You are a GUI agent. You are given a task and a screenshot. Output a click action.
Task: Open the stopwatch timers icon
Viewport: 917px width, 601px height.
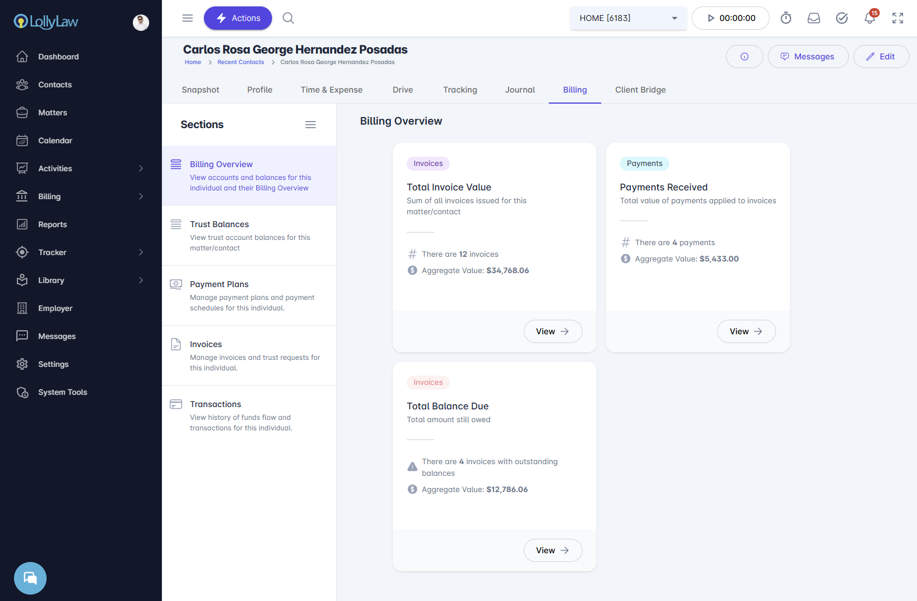[x=786, y=18]
